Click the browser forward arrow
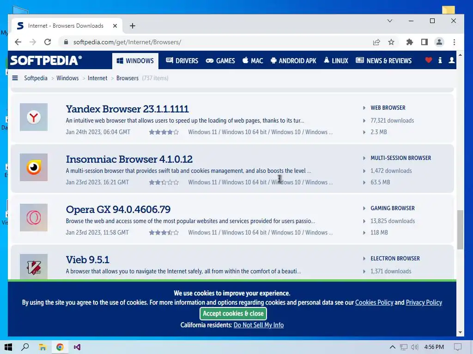Screen dimensions: 473x354 (33, 42)
